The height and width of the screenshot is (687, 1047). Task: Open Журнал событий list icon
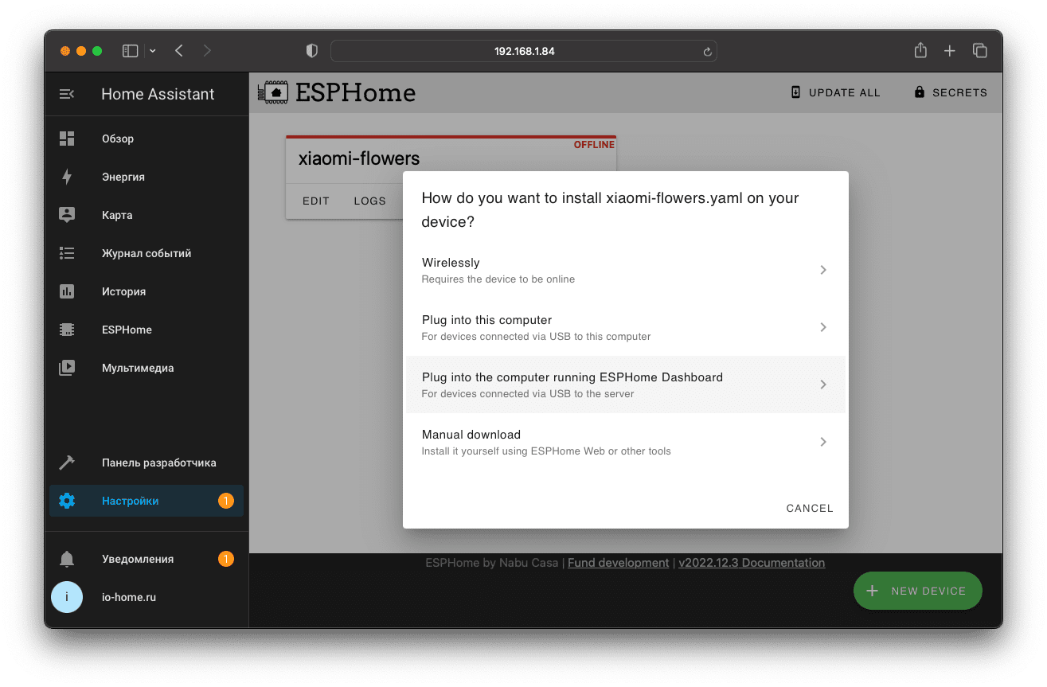[67, 253]
